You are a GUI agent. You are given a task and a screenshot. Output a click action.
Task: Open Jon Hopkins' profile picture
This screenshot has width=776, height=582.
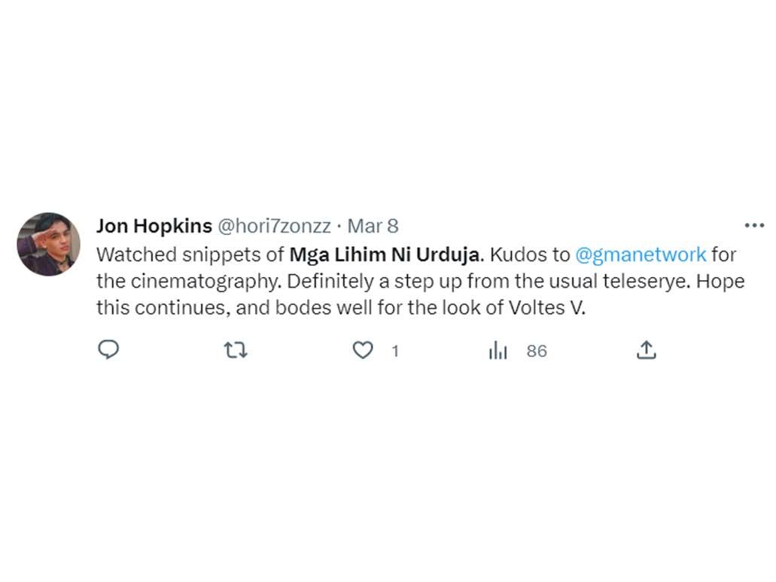pos(48,244)
